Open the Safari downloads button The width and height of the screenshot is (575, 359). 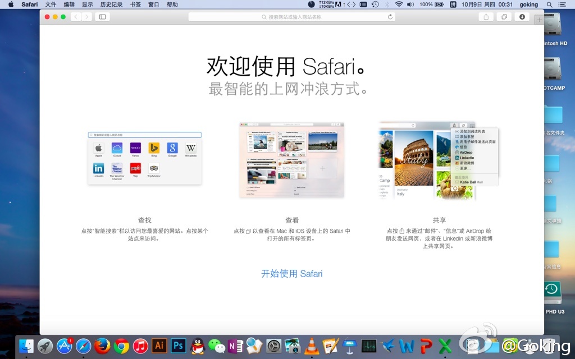tap(522, 17)
